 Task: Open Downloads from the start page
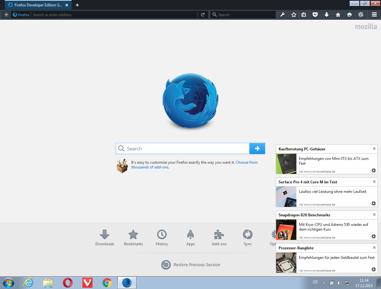pyautogui.click(x=105, y=238)
